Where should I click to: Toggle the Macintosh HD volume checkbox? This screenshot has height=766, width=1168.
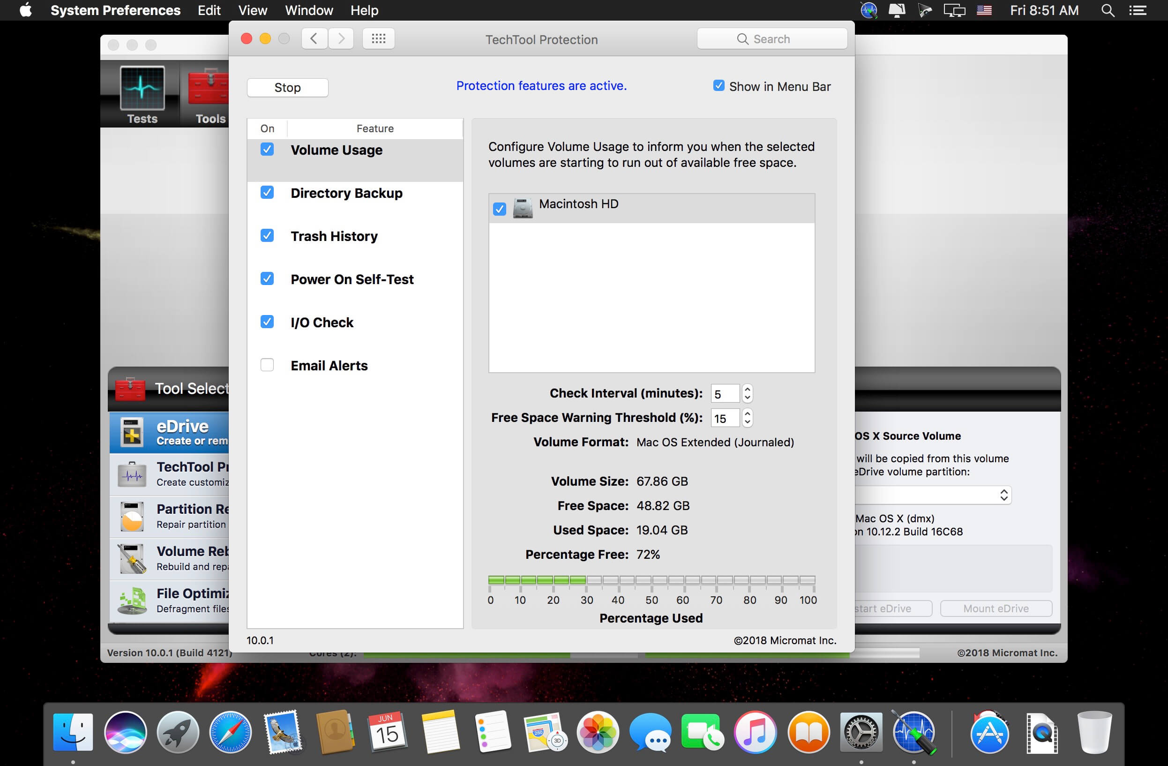point(498,208)
